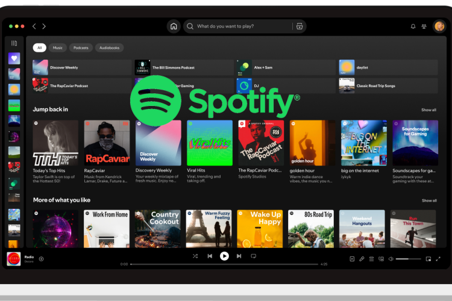Open the Wake Up Happy playlist

click(260, 229)
